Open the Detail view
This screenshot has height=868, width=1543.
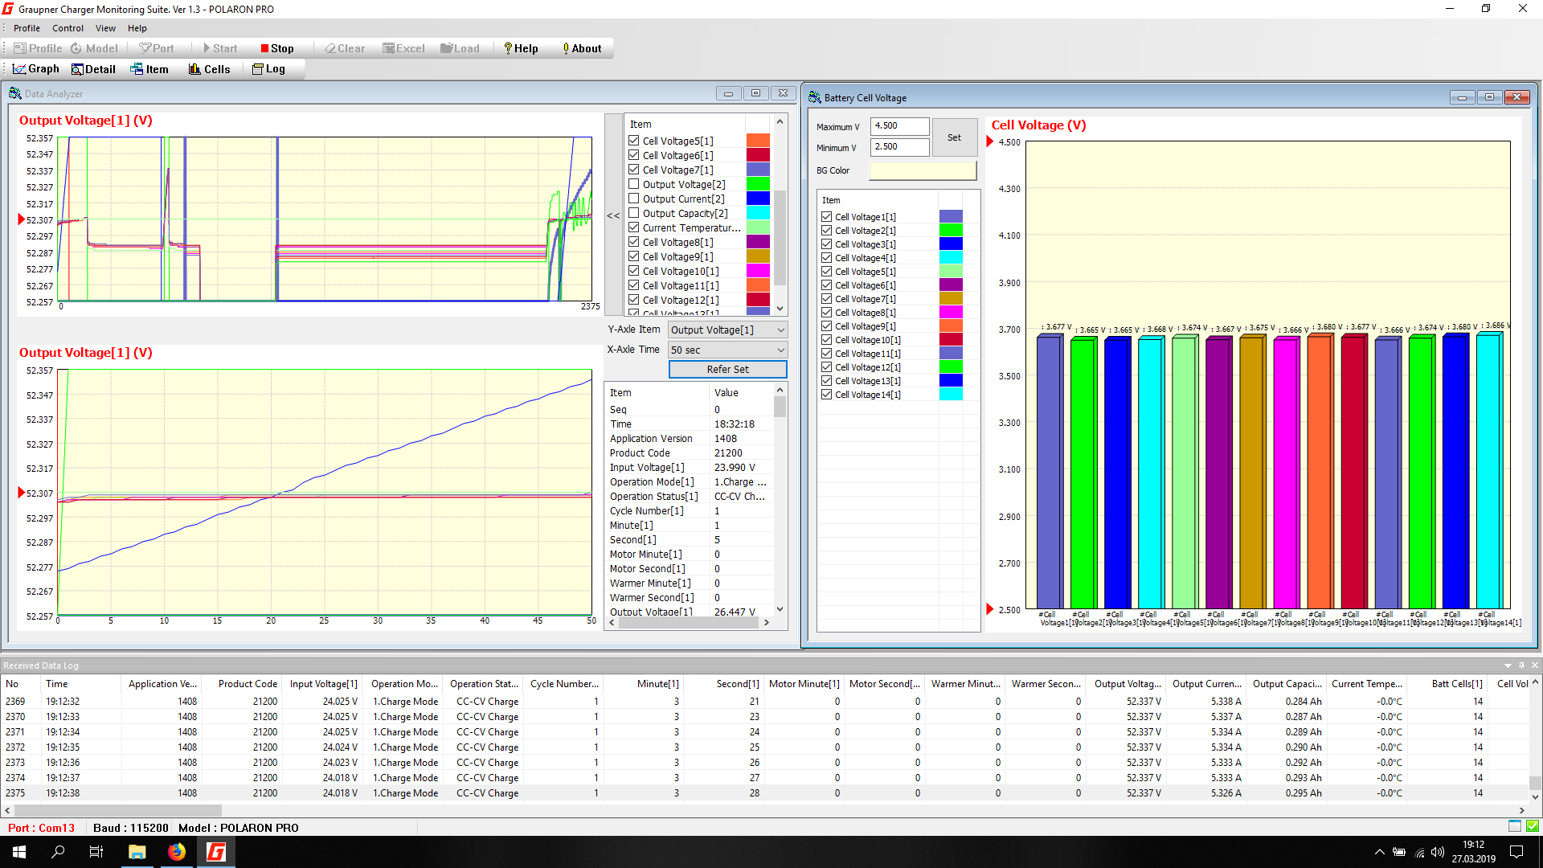coord(93,69)
